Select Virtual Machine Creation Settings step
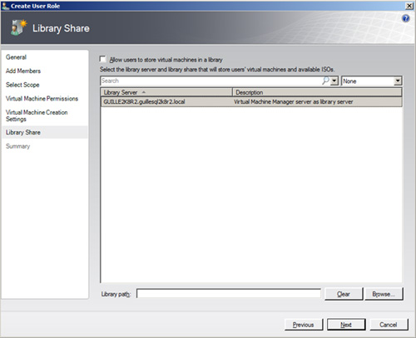The height and width of the screenshot is (338, 416). 37,115
